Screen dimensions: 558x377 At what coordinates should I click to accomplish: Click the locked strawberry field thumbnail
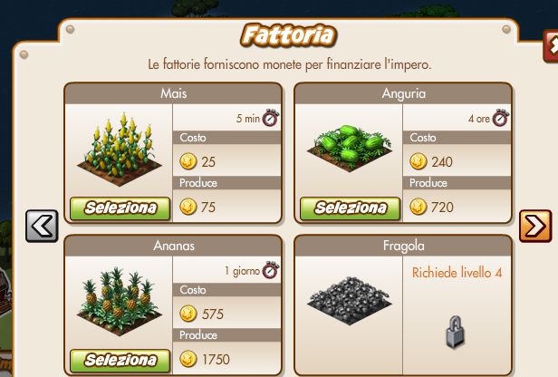(x=350, y=300)
